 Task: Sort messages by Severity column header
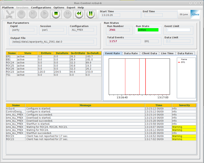[x=184, y=105]
